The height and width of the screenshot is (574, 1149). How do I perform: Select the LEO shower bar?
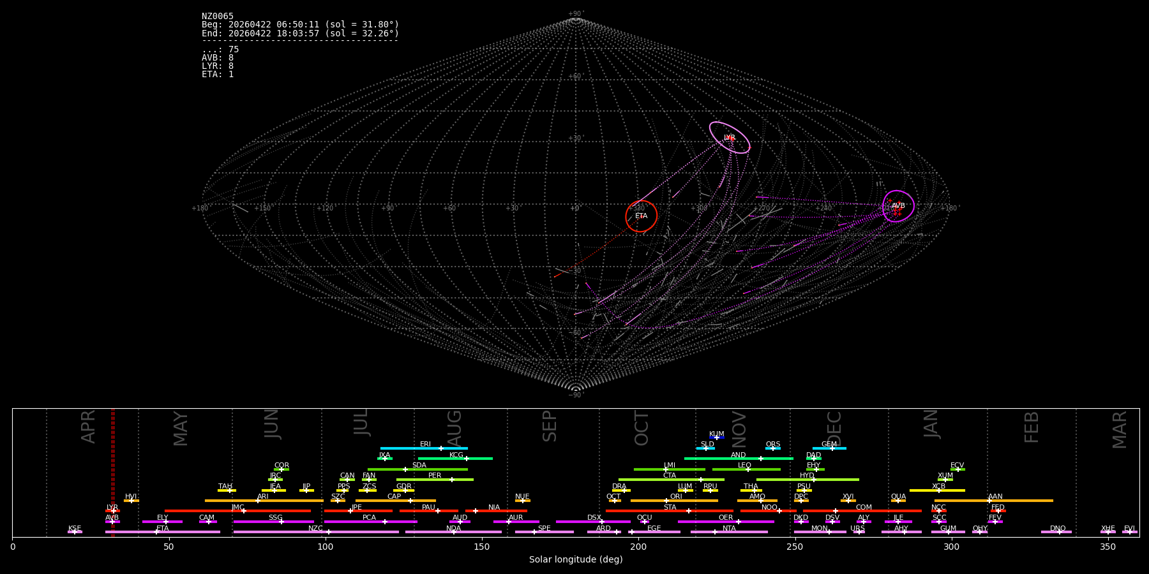click(x=746, y=469)
